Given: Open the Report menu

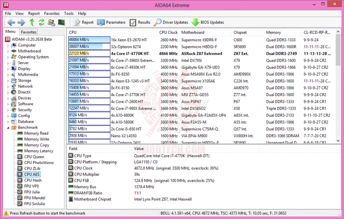Looking at the screenshot, I should [34, 13].
